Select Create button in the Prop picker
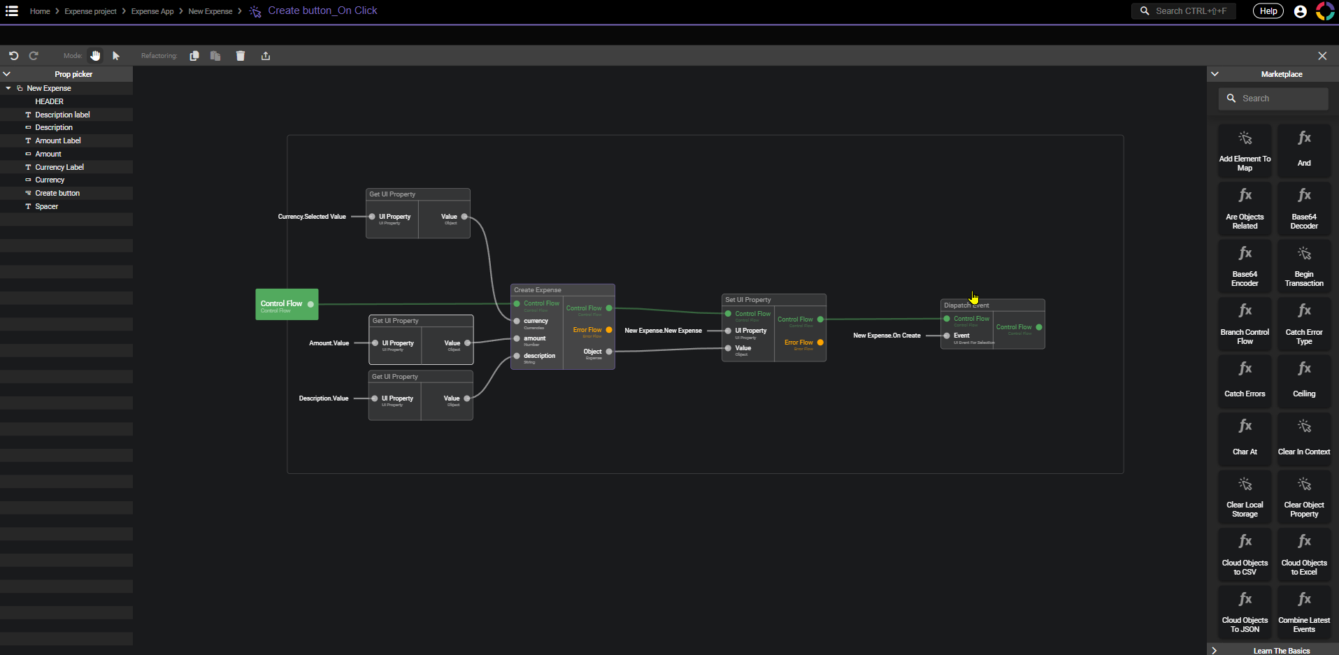 (x=57, y=193)
